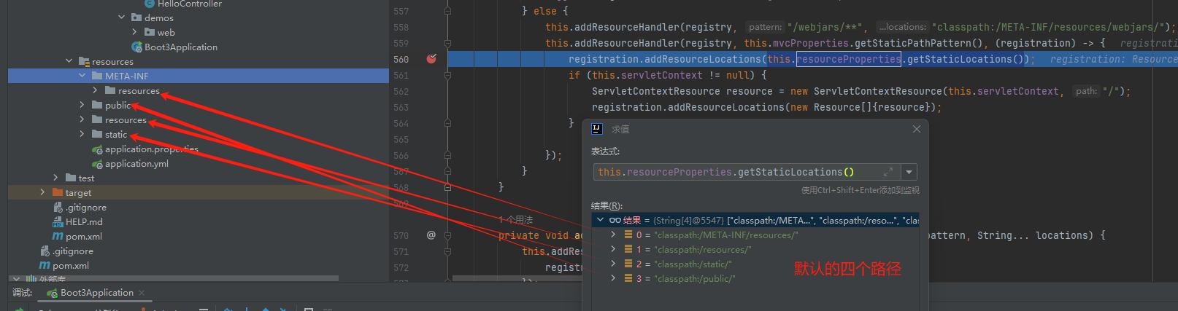Open the expression history dropdown
Image resolution: width=1178 pixels, height=311 pixels.
pyautogui.click(x=909, y=173)
